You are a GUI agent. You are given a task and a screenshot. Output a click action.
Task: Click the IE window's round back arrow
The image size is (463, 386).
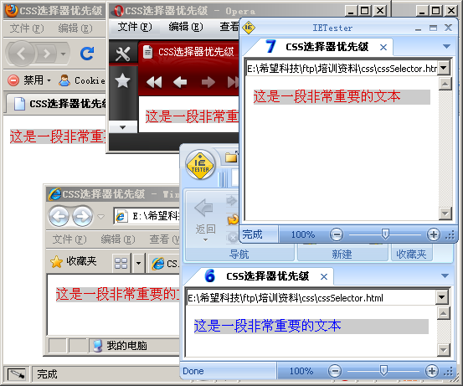coord(59,217)
